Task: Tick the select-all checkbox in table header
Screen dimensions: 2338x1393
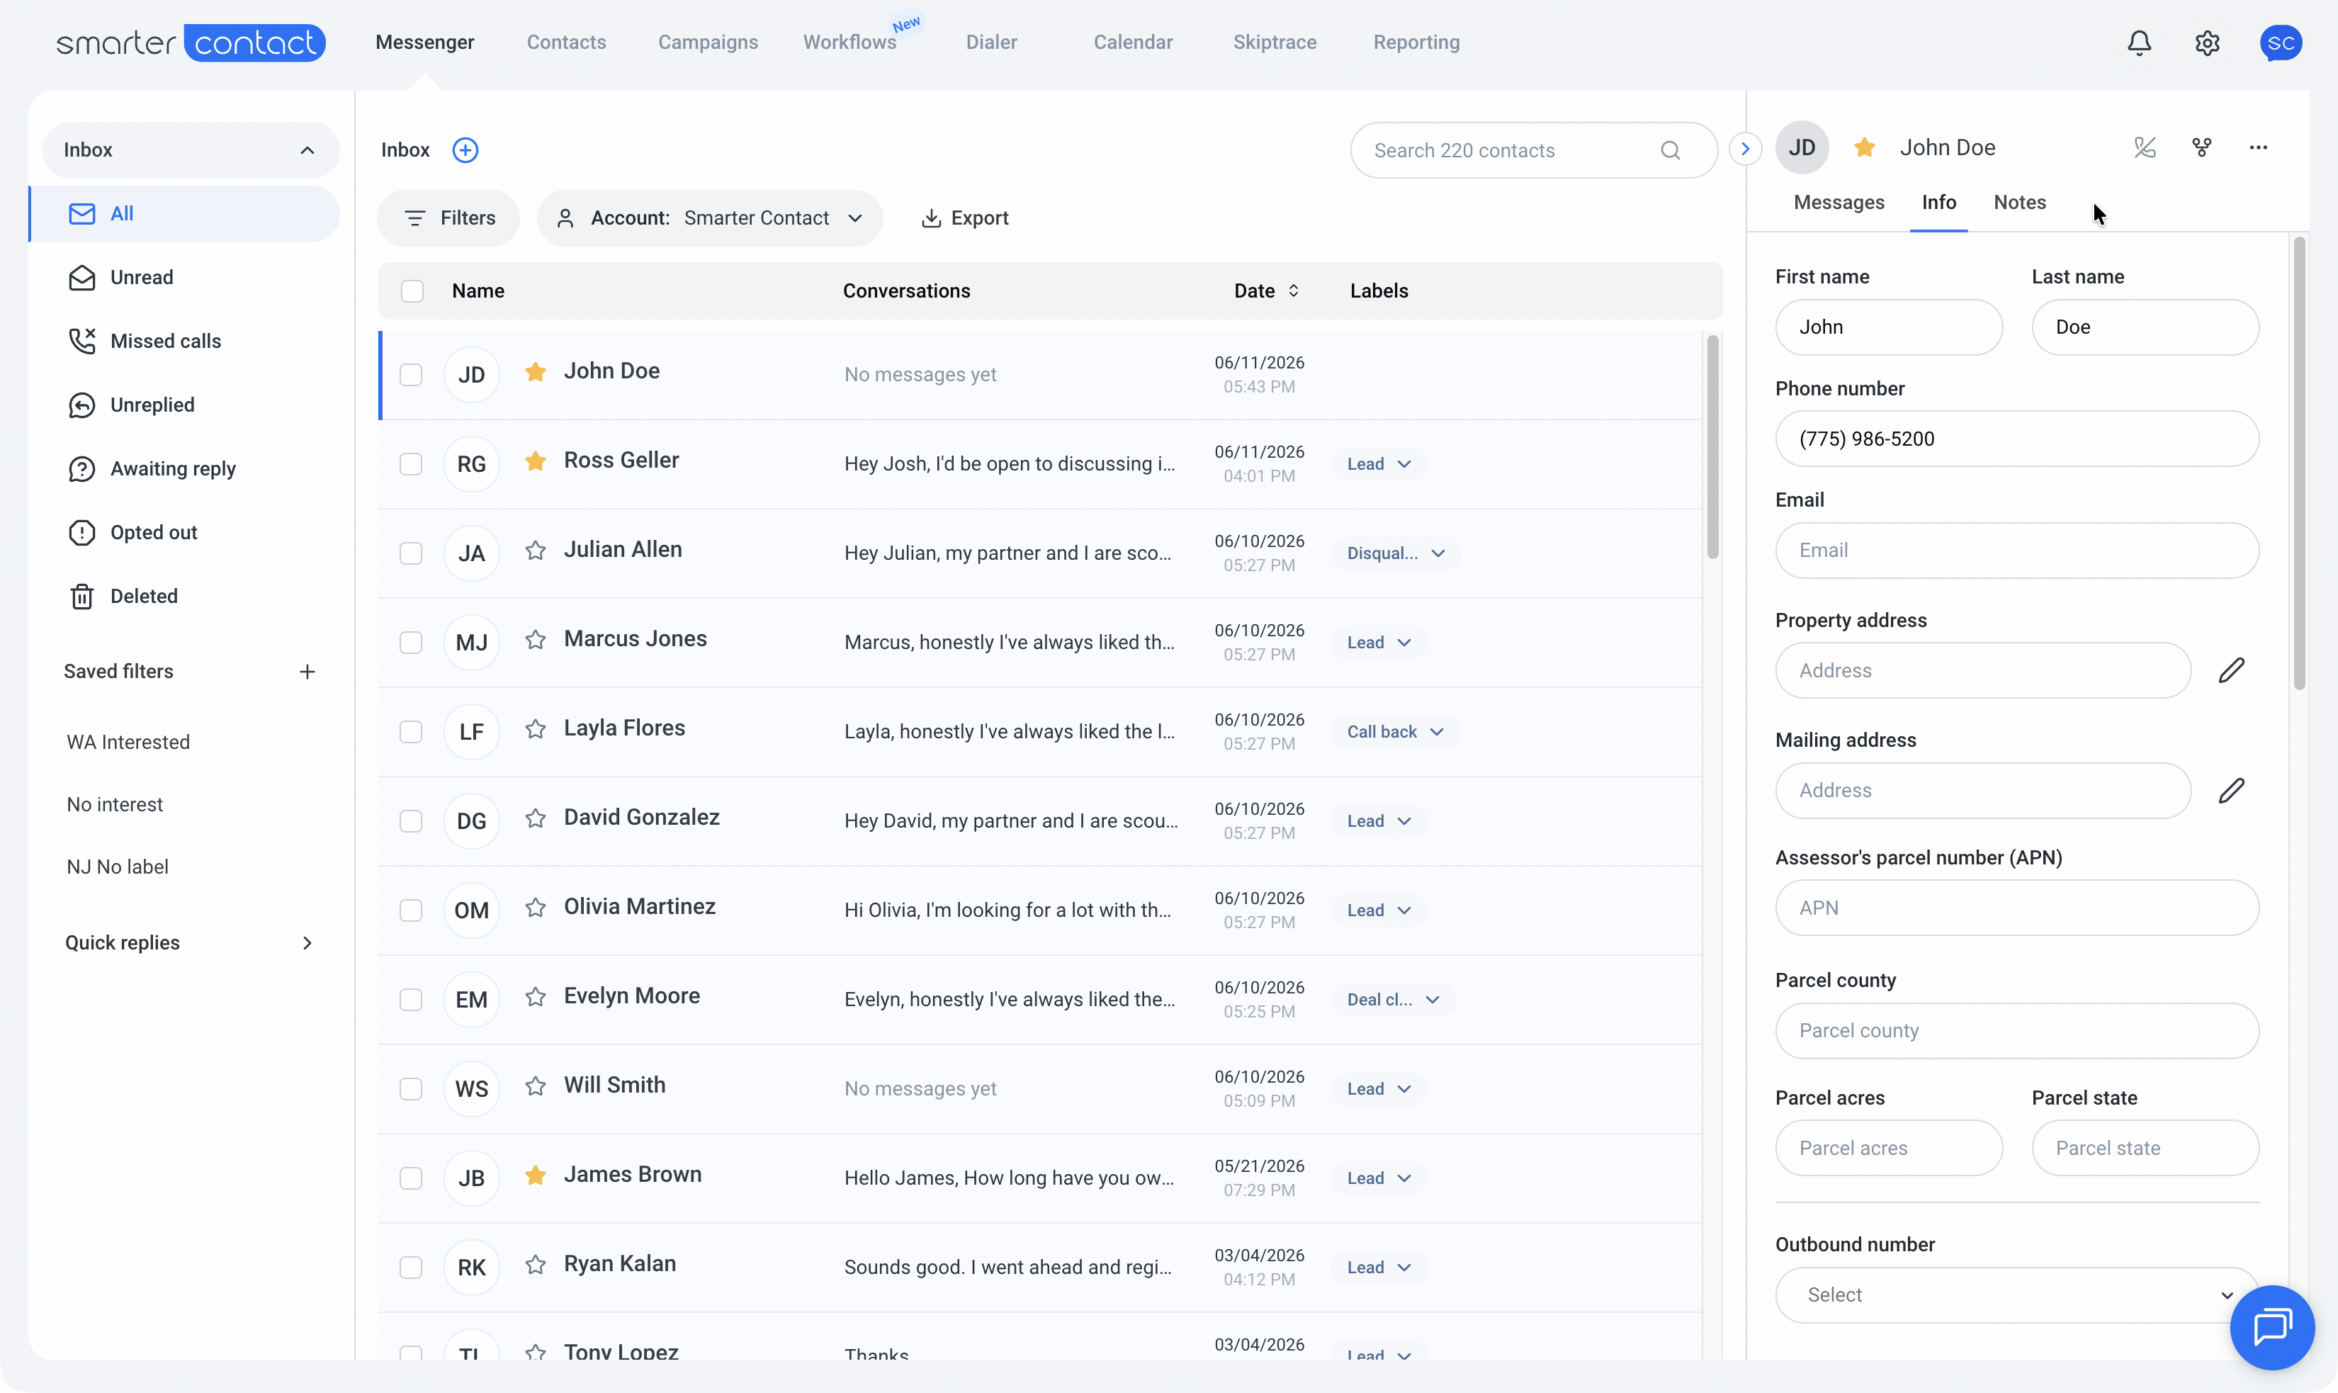Action: 412,291
